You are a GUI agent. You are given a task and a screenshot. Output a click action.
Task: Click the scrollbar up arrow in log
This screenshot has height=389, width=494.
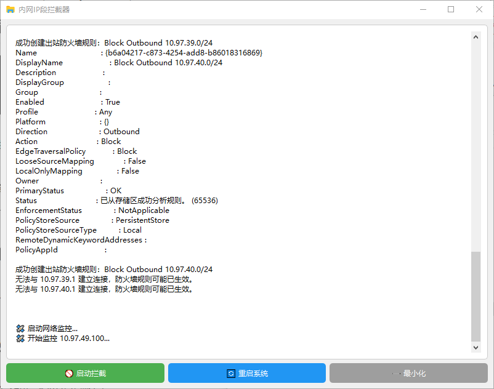(476, 37)
